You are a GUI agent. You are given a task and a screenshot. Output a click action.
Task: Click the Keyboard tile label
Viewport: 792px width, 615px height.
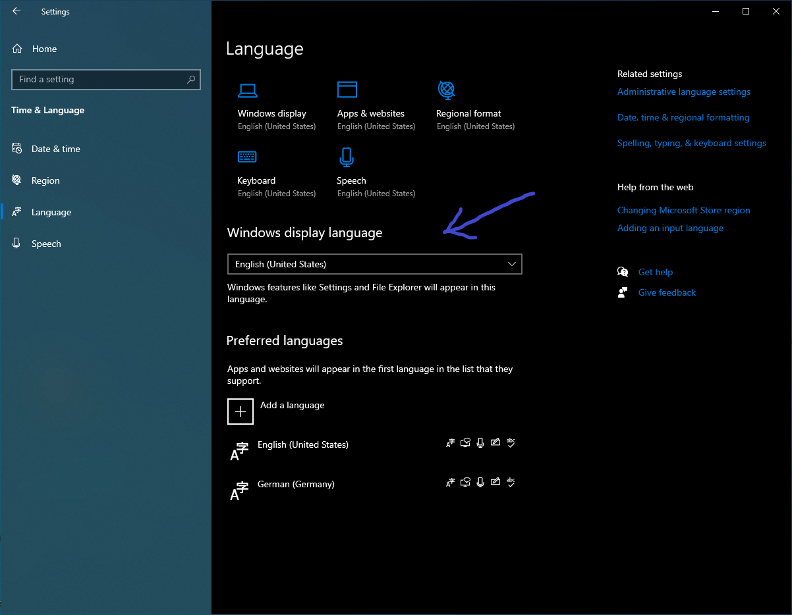coord(256,180)
